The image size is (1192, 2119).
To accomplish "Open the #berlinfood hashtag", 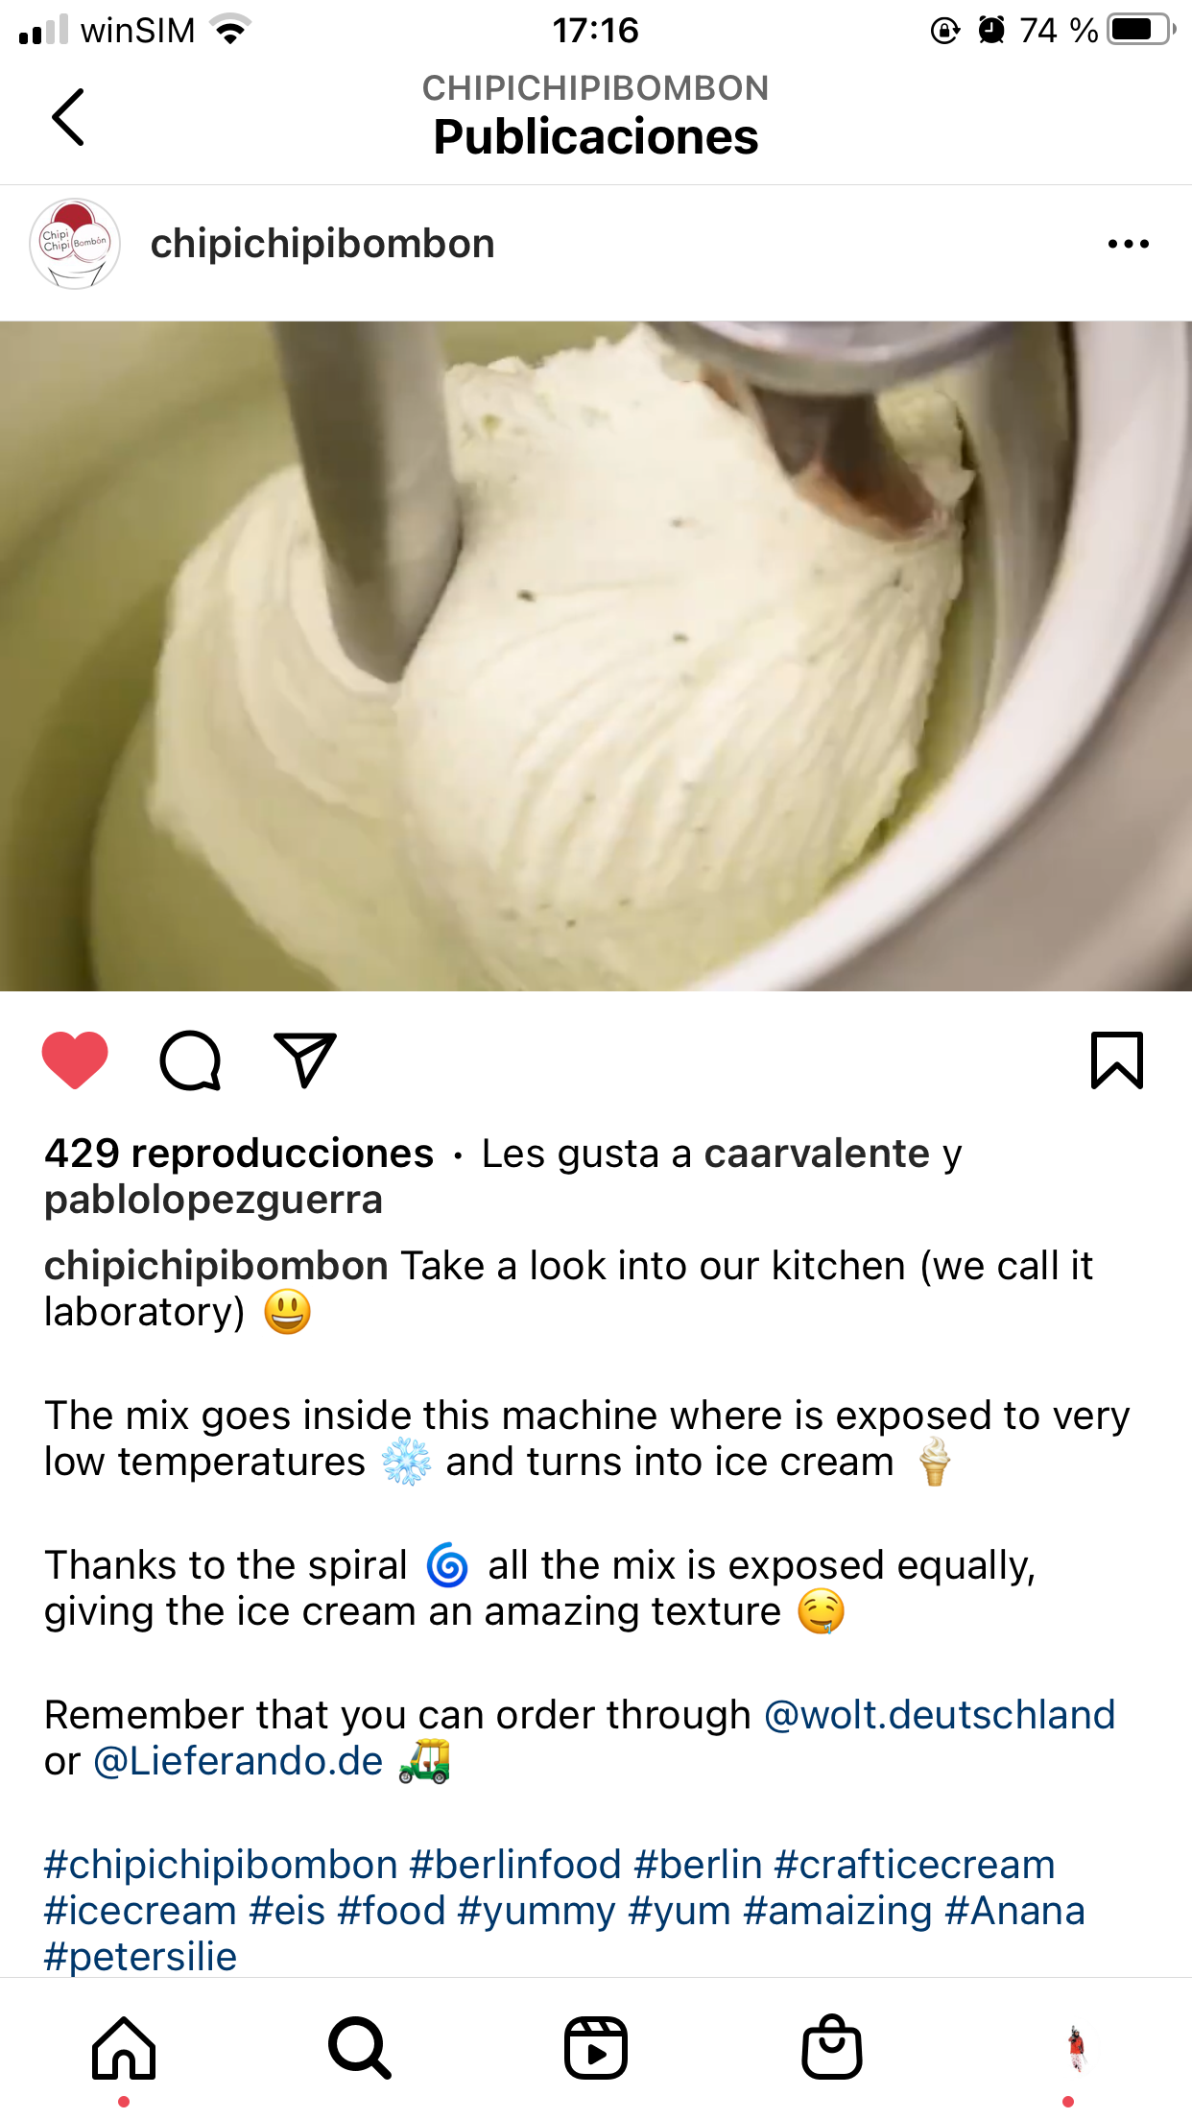I will click(x=515, y=1865).
